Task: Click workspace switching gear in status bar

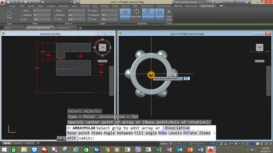Action: coord(236,144)
